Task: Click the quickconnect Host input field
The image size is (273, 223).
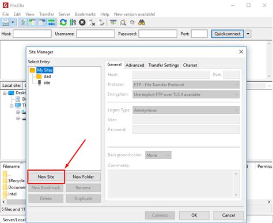Action: [32, 34]
